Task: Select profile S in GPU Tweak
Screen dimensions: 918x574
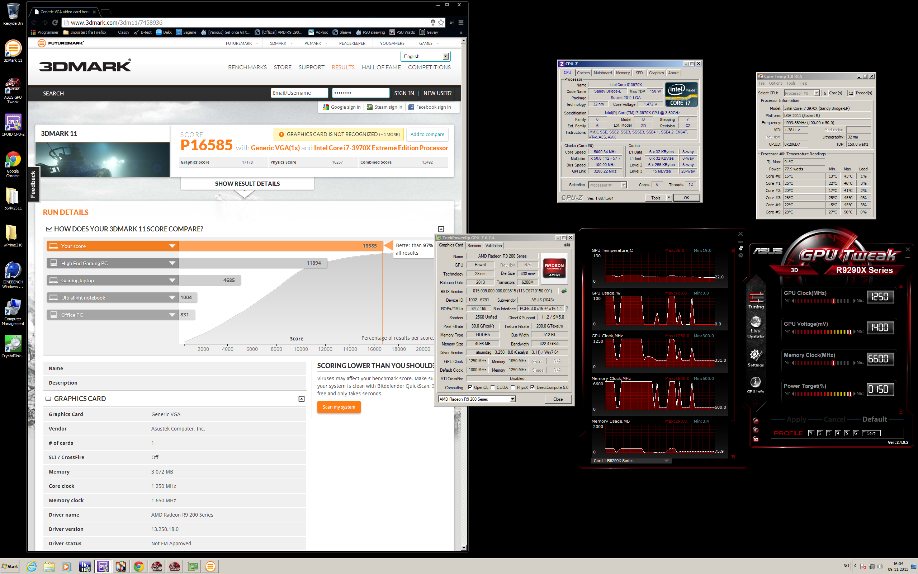Action: [847, 433]
